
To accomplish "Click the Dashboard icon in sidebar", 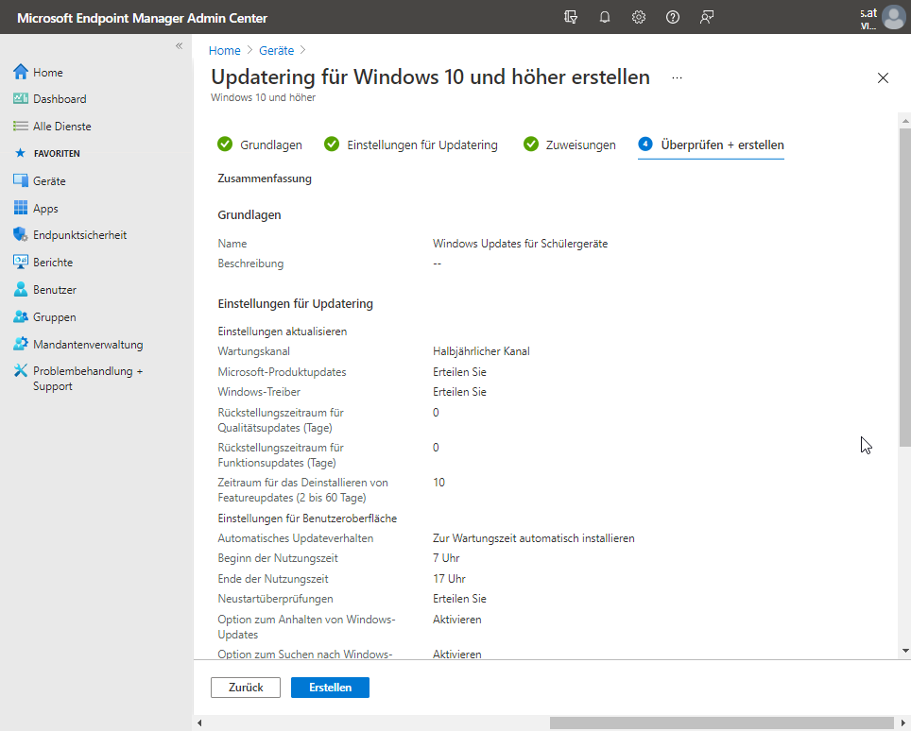I will point(21,99).
